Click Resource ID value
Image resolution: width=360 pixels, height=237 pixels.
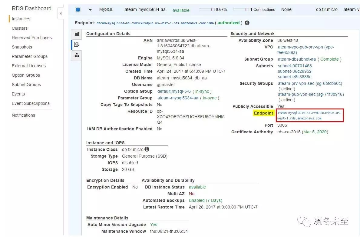click(x=190, y=117)
